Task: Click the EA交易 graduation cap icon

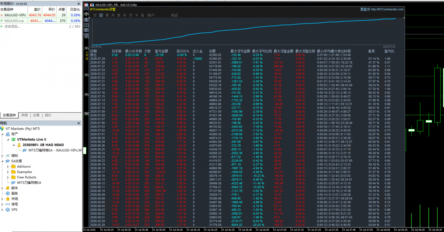Action: [x=8, y=161]
